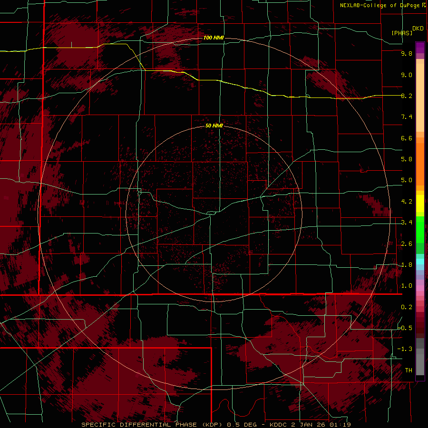428x428 pixels.
Task: Click the 7.4 value on the color scale
Action: [407, 117]
